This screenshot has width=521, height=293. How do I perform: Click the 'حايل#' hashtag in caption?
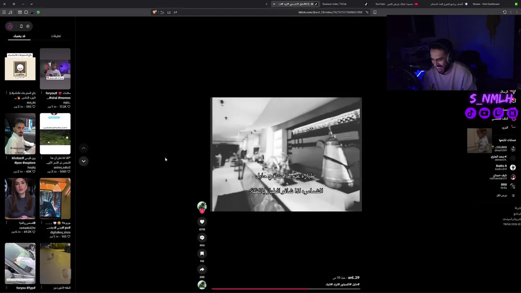(355, 284)
